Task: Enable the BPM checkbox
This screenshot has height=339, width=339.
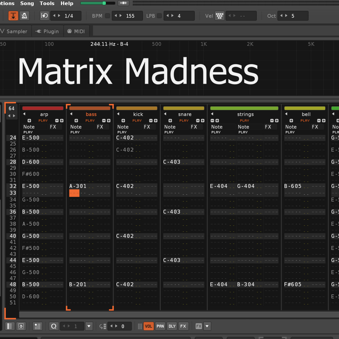Action: pos(107,16)
